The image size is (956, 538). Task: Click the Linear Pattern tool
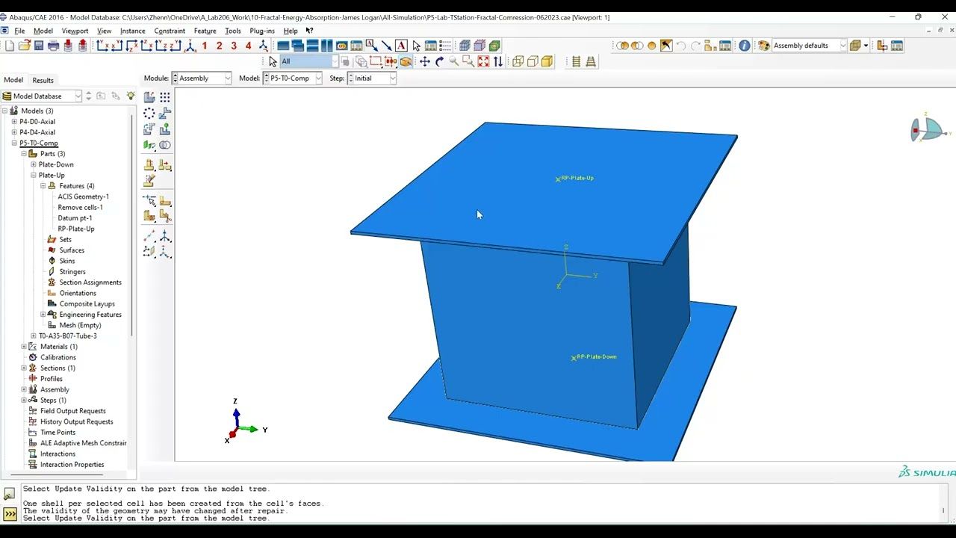point(165,97)
